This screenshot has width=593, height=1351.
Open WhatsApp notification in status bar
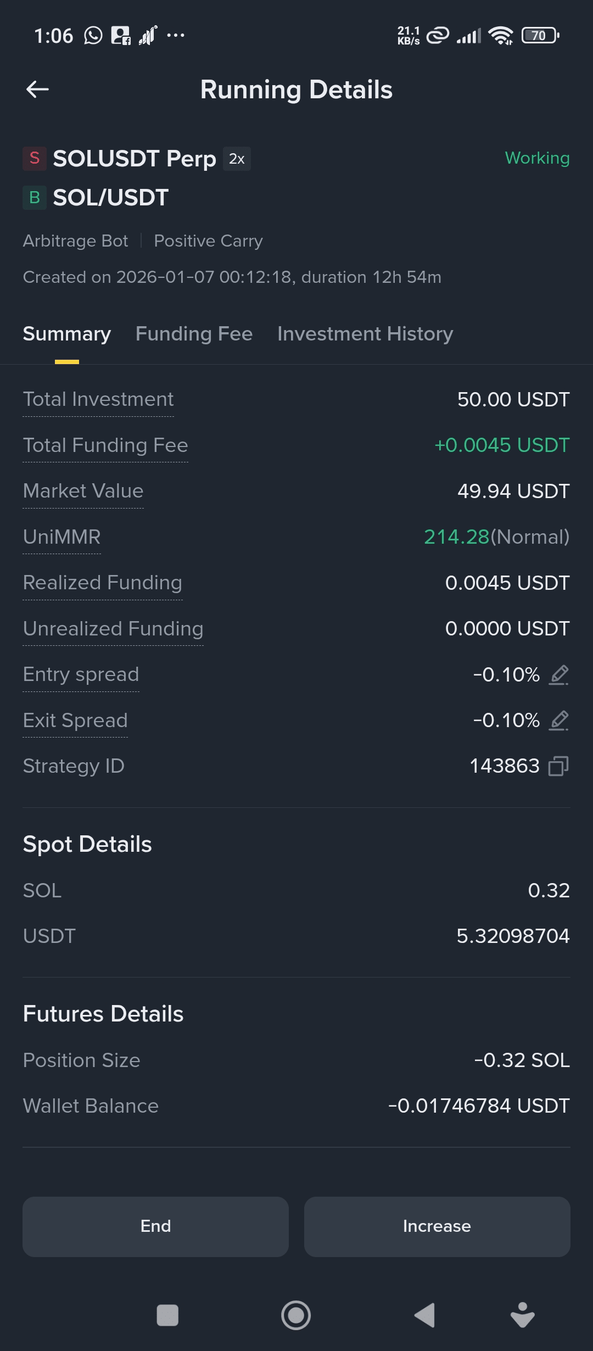coord(93,36)
